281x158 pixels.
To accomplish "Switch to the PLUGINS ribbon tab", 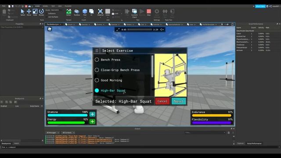I will (x=68, y=6).
